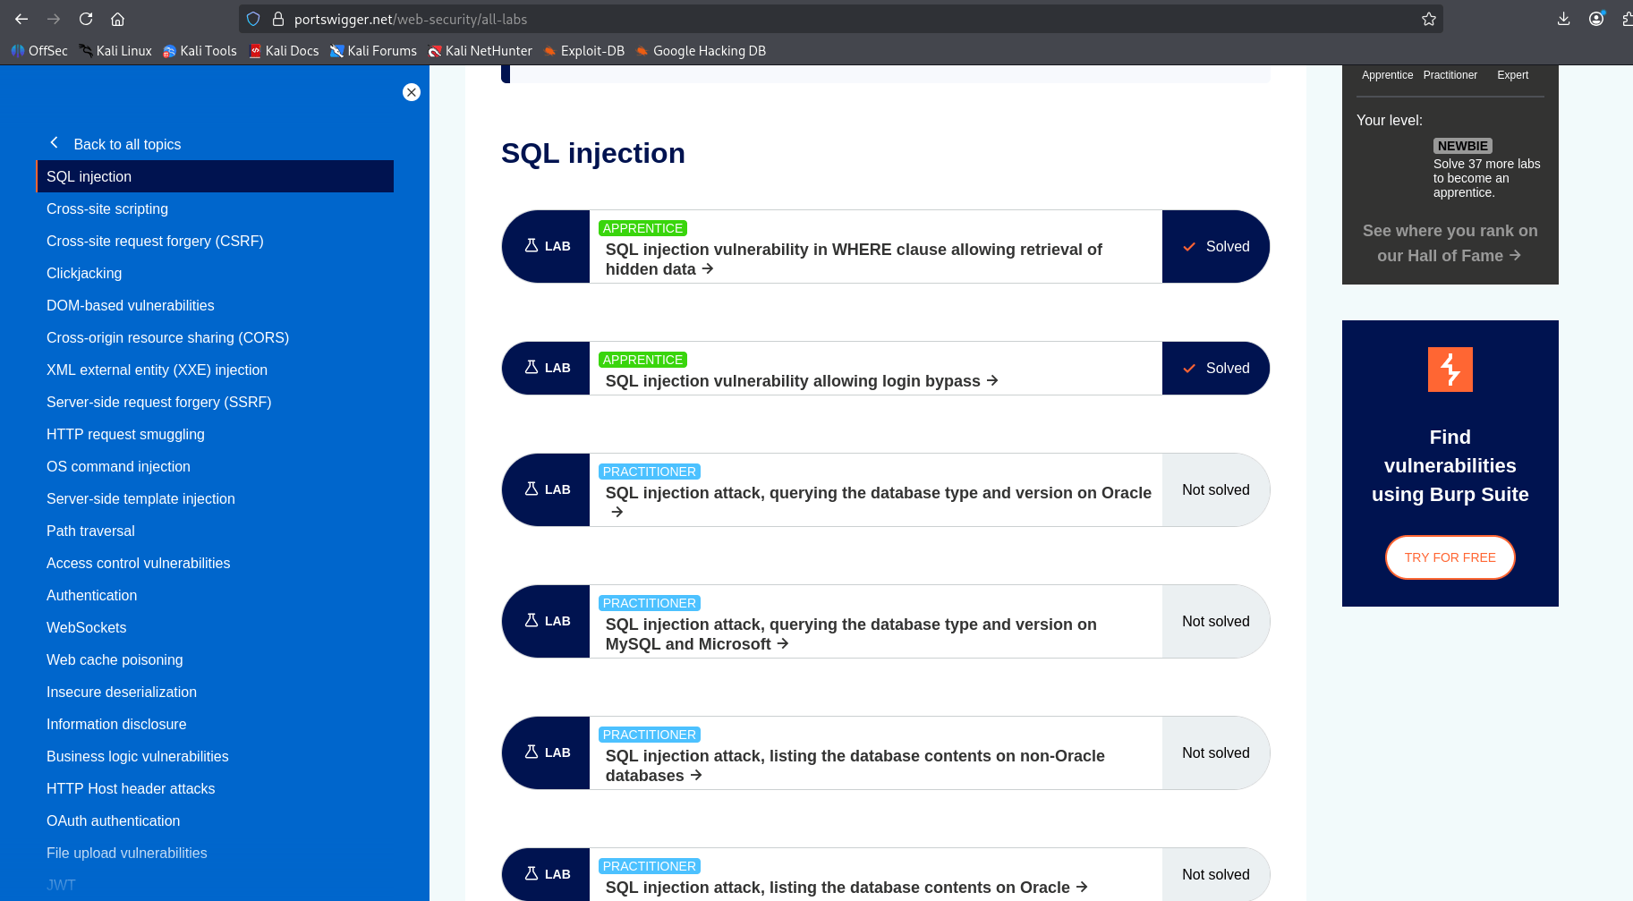Expand Back to all topics chevron

55,143
